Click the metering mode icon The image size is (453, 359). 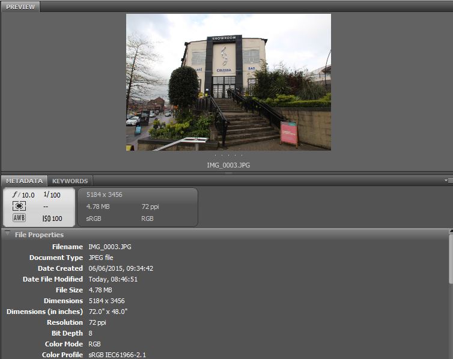[19, 206]
